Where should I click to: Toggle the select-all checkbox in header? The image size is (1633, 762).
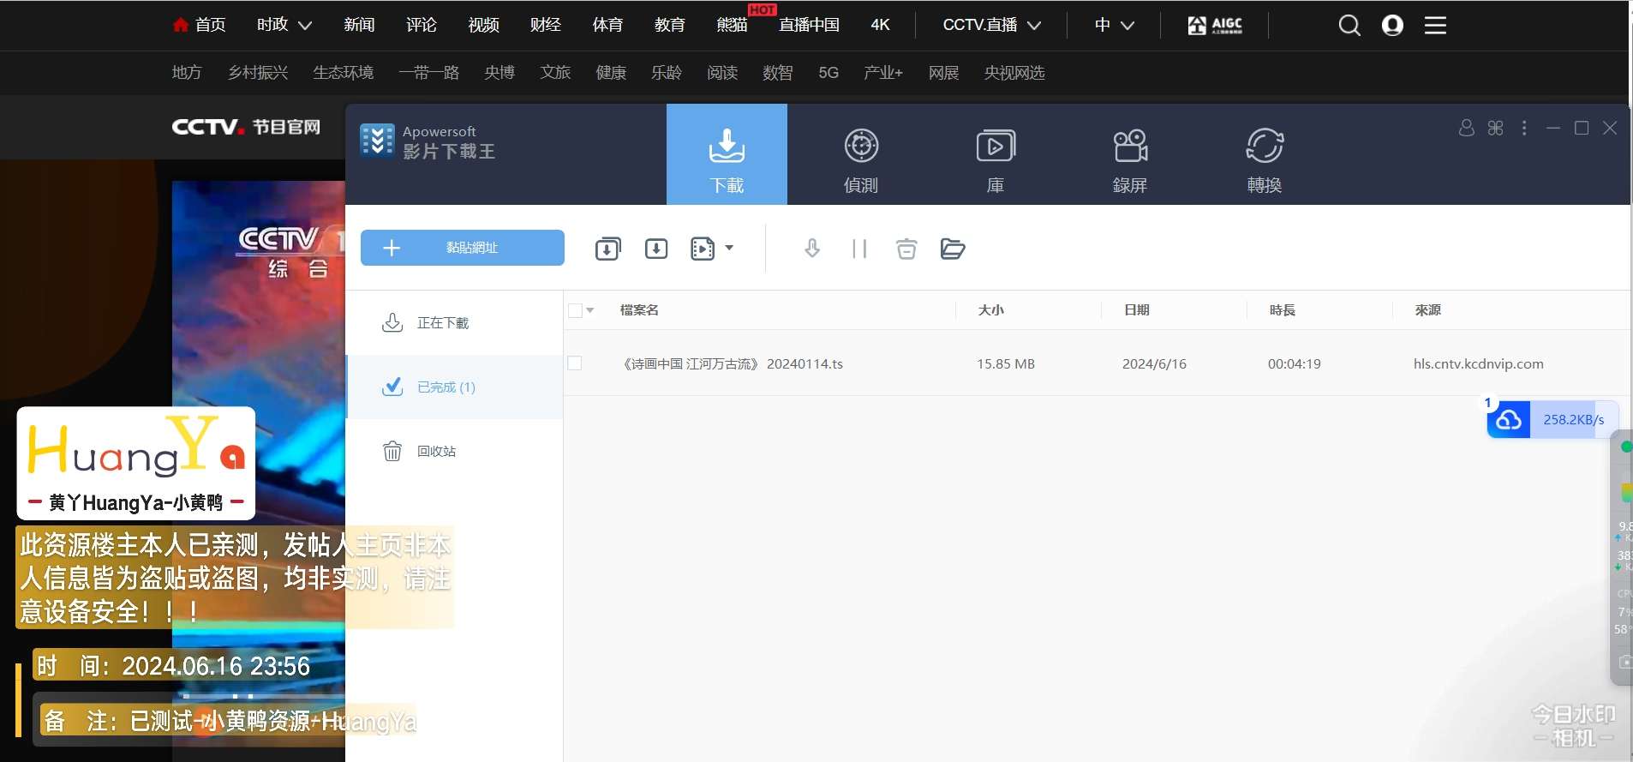[575, 310]
